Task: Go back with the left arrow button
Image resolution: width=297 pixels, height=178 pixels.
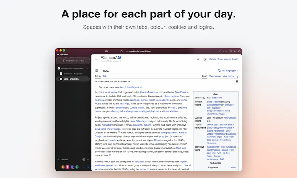Action: (112, 51)
